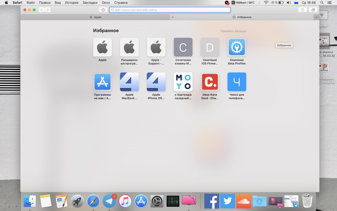Open Finder from the Dock

click(x=30, y=201)
